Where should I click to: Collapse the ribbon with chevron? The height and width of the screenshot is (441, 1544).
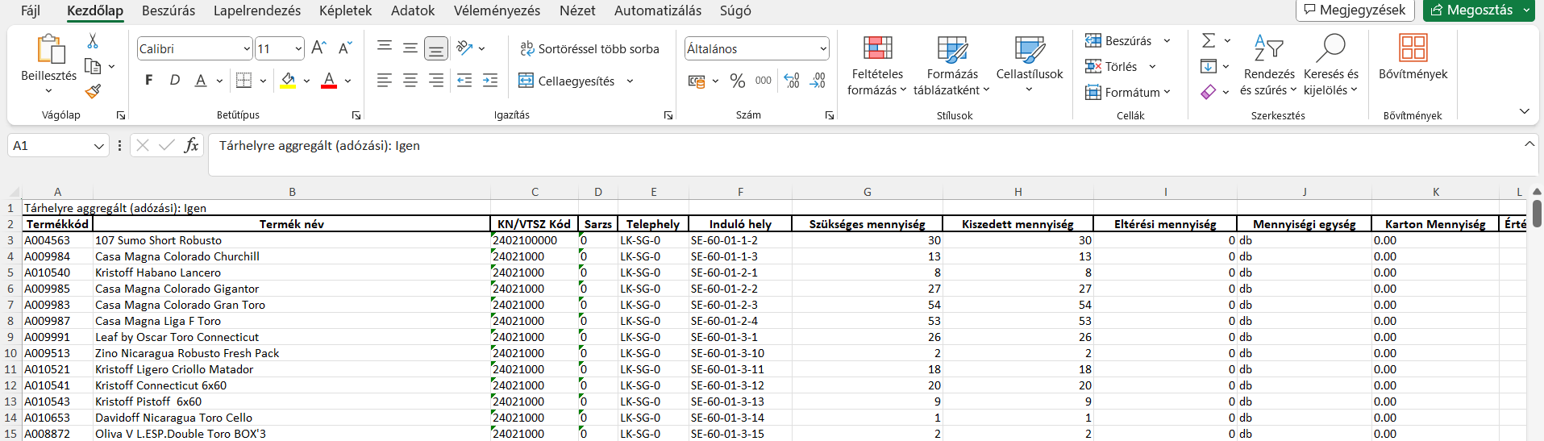(1524, 111)
